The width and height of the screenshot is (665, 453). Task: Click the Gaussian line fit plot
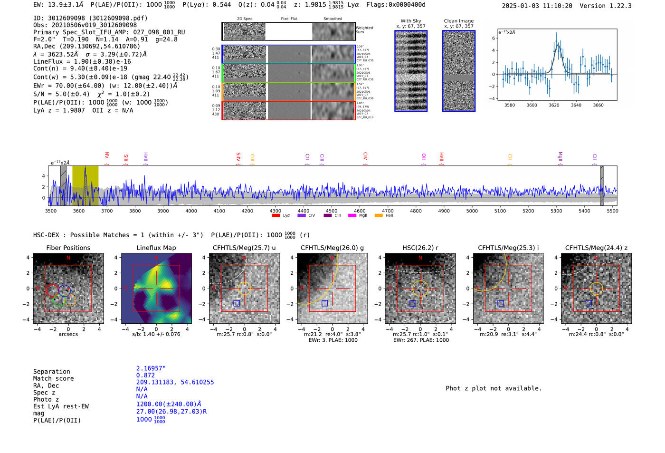point(557,65)
